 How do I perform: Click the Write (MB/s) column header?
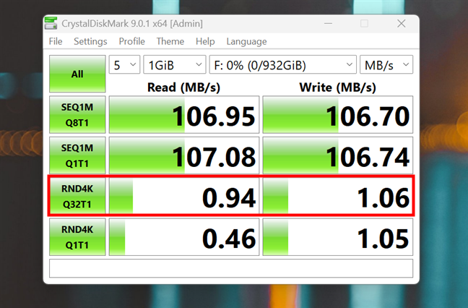click(337, 87)
